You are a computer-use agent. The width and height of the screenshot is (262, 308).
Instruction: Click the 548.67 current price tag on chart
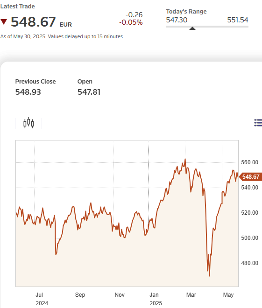click(250, 176)
